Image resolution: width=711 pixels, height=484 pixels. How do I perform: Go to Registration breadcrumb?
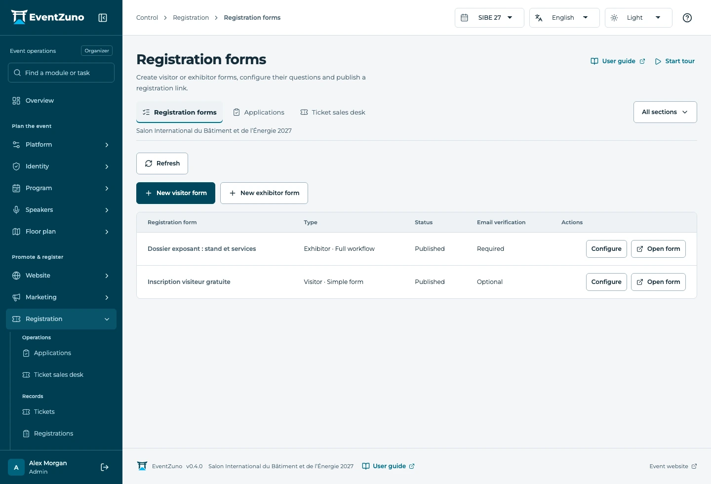point(191,18)
